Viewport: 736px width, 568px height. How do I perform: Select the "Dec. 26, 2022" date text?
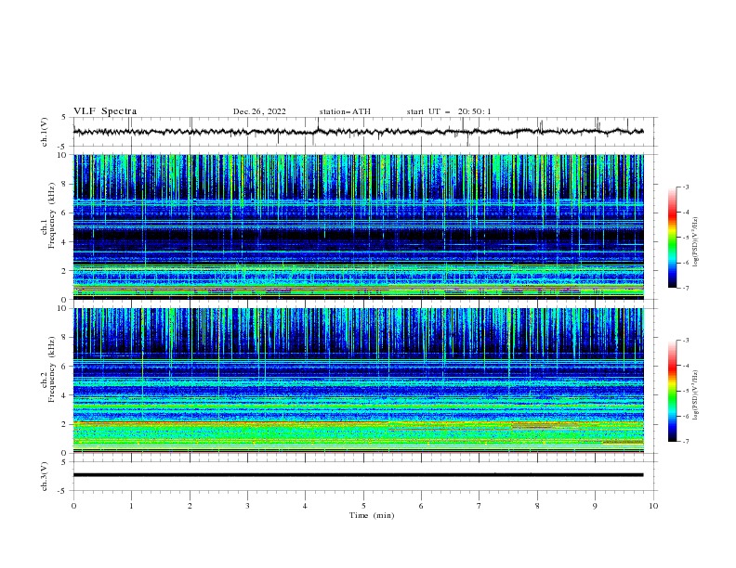pyautogui.click(x=259, y=111)
